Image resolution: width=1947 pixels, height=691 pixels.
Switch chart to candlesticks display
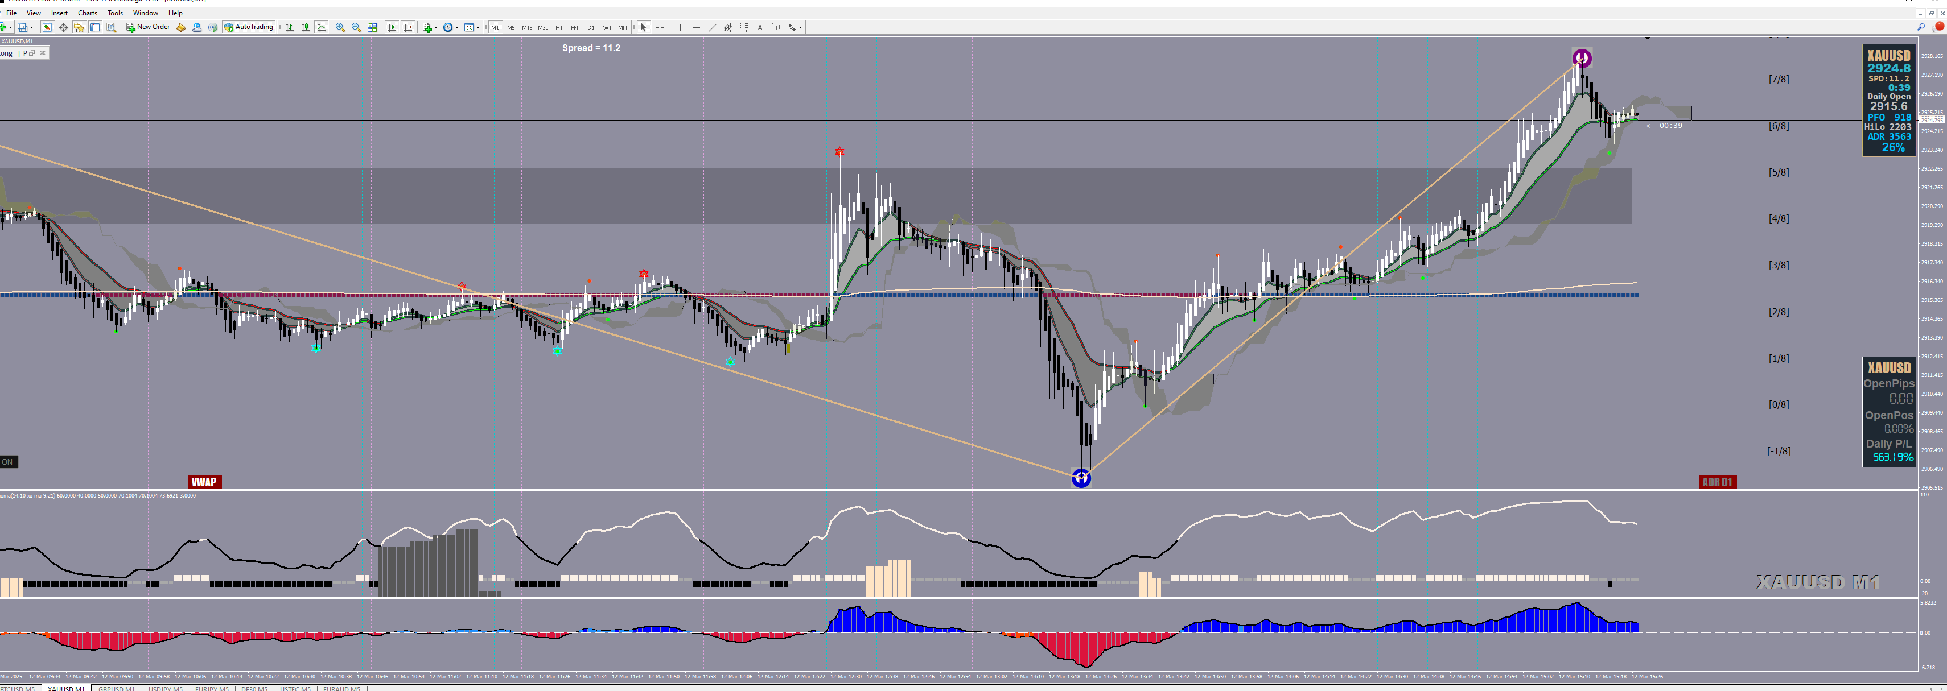coord(306,27)
